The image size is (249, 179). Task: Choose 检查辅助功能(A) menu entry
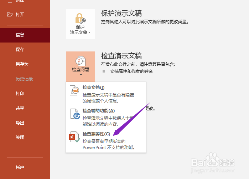pyautogui.click(x=106, y=117)
